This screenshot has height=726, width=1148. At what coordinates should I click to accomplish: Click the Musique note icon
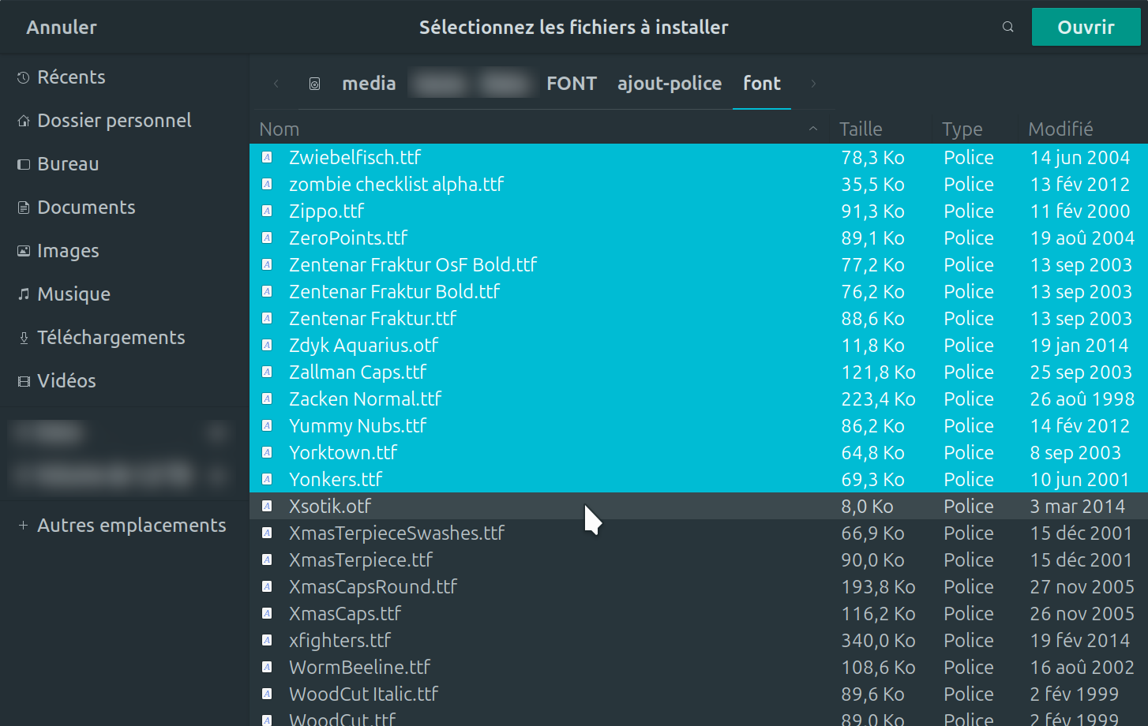pos(23,294)
